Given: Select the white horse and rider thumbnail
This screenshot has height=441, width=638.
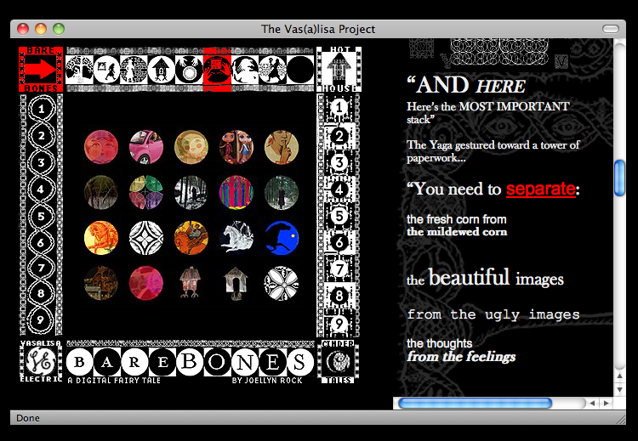Looking at the screenshot, I should pyautogui.click(x=236, y=237).
